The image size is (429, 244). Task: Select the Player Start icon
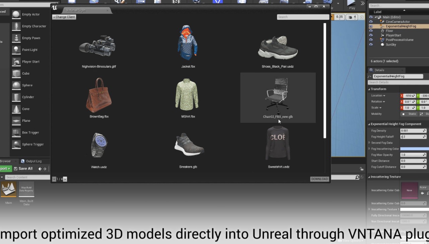coord(16,62)
